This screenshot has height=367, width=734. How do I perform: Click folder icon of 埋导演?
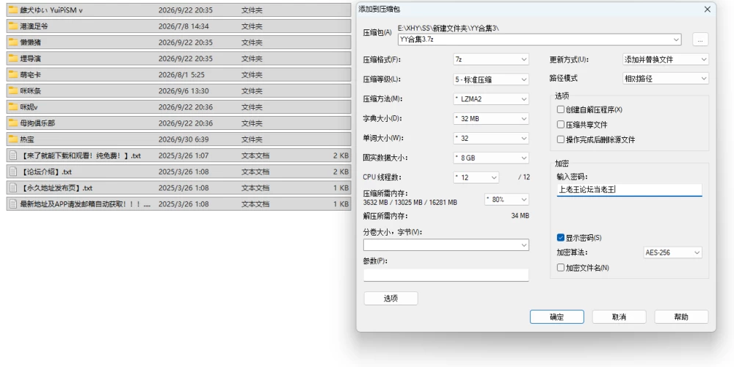point(13,59)
